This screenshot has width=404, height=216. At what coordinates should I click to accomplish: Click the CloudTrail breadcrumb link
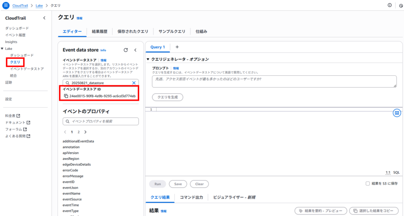20,6
